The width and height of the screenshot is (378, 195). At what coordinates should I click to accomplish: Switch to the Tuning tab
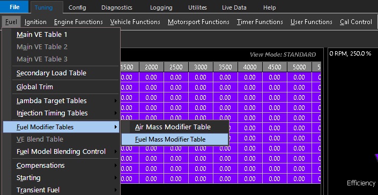[43, 7]
